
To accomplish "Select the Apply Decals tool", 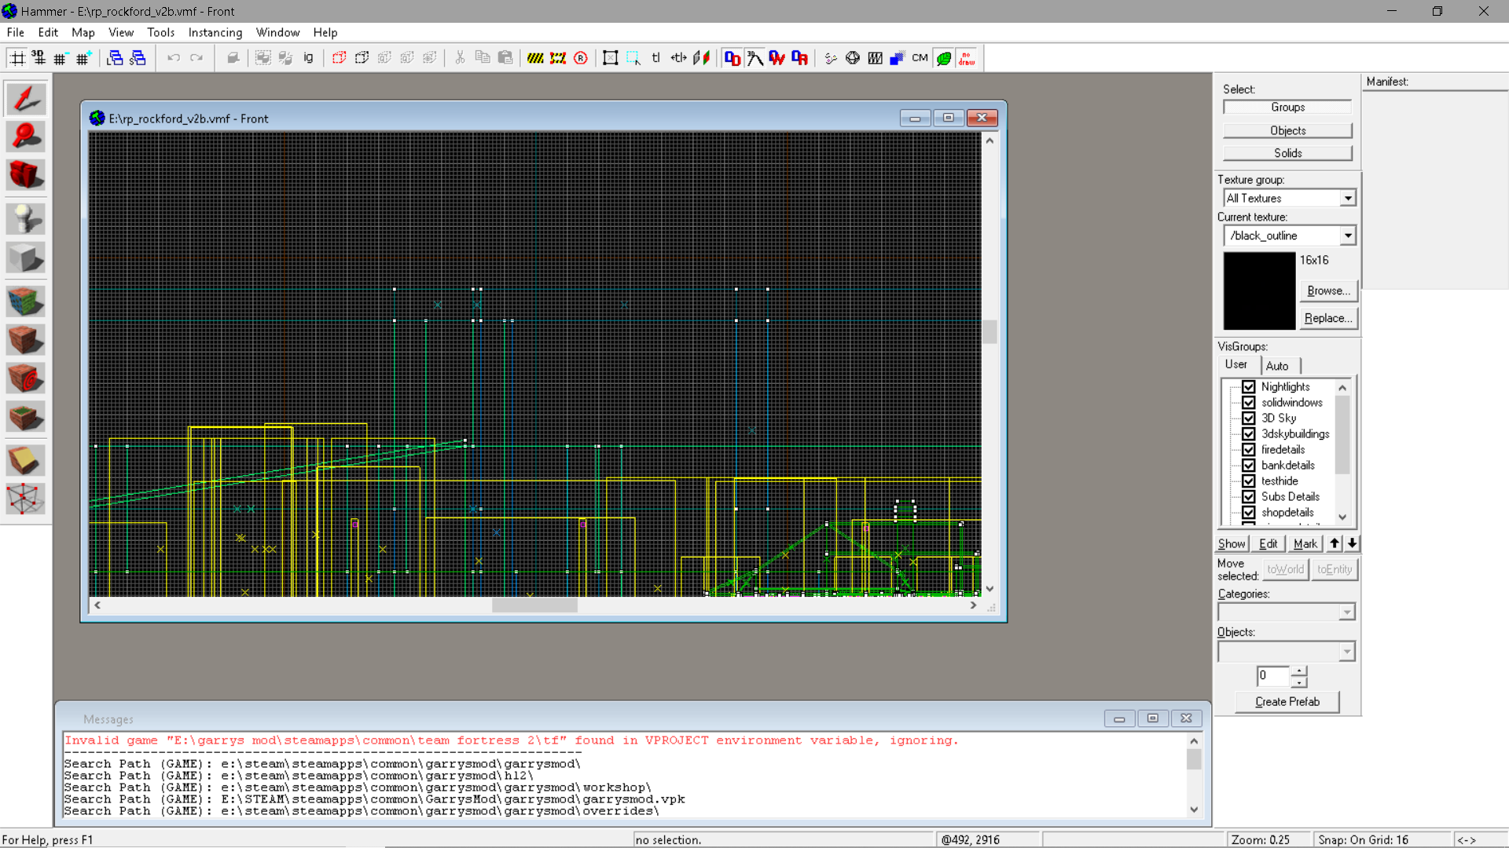I will (x=26, y=378).
